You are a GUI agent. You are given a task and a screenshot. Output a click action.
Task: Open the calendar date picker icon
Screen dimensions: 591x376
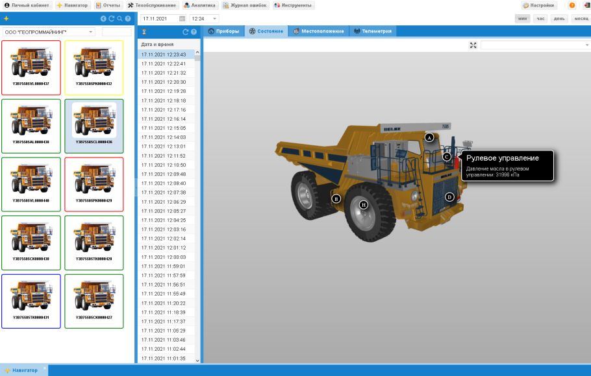[x=182, y=18]
